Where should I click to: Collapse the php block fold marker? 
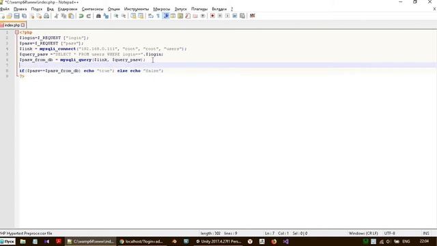16,32
